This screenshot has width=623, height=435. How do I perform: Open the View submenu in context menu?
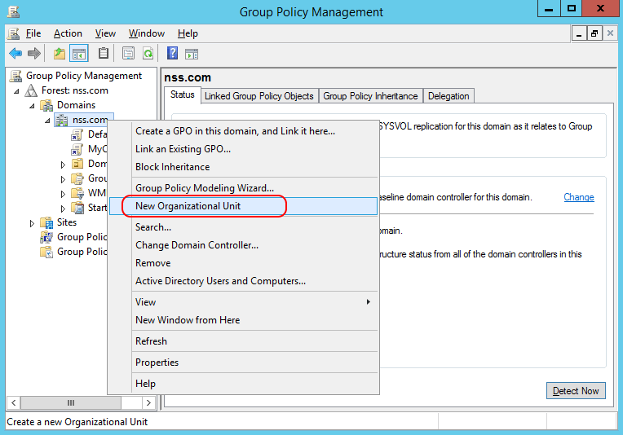point(245,302)
